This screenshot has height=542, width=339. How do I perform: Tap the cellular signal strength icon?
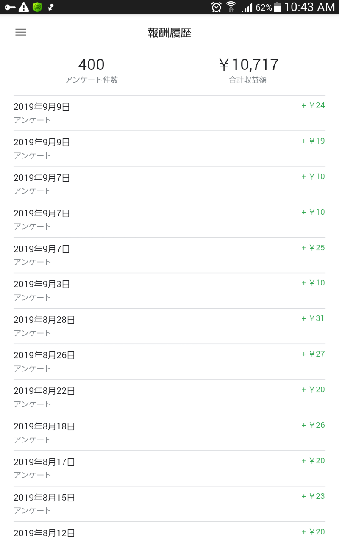247,7
